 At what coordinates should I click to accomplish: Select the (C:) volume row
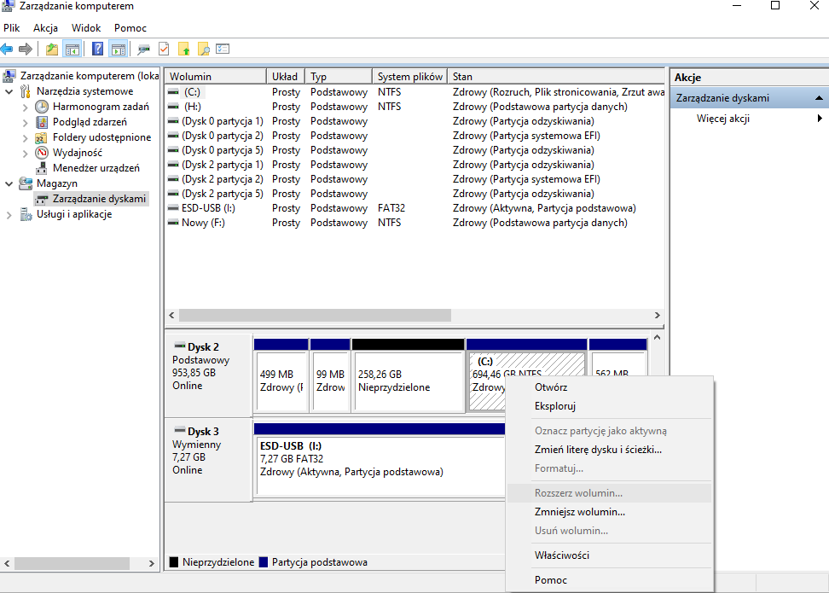click(415, 92)
